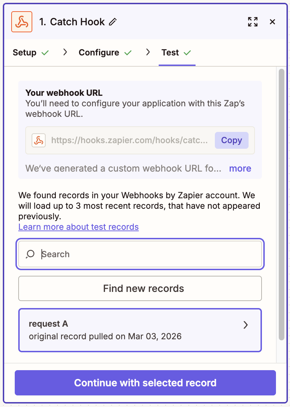This screenshot has width=290, height=407.
Task: Copy the webhook URL
Action: [x=231, y=140]
